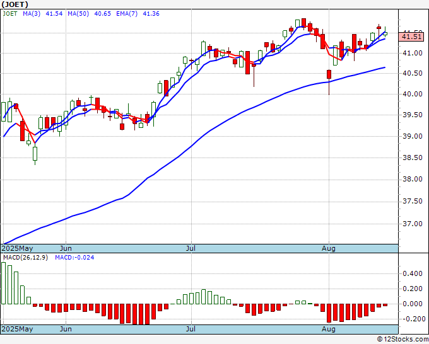Click the 41.00 price axis label
Image resolution: width=429 pixels, height=344 pixels.
pyautogui.click(x=413, y=54)
